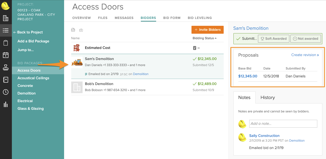Sort by the Bidding Status column
The width and height of the screenshot is (326, 159).
204,38
